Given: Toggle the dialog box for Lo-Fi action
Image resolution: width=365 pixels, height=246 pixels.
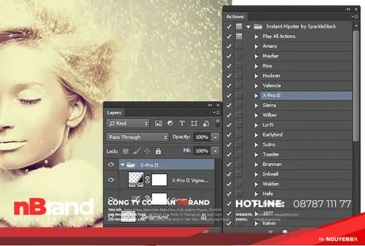Looking at the screenshot, I should (x=239, y=125).
